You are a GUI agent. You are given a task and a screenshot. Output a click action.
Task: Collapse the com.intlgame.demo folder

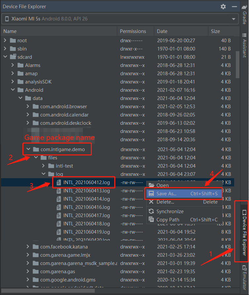pos(28,149)
